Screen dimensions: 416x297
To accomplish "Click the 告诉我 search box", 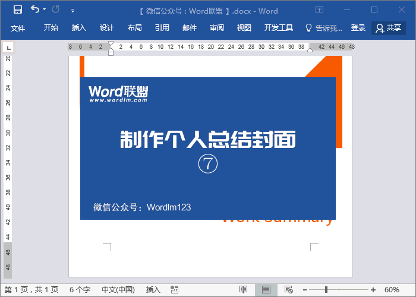I will pyautogui.click(x=329, y=28).
